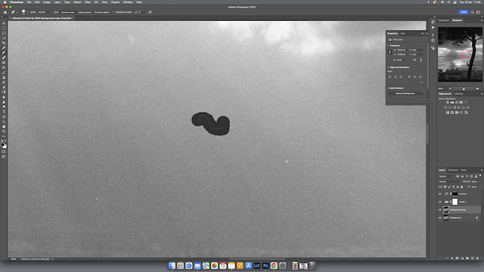Select the Eraser tool
This screenshot has width=484, height=272.
coord(3,87)
